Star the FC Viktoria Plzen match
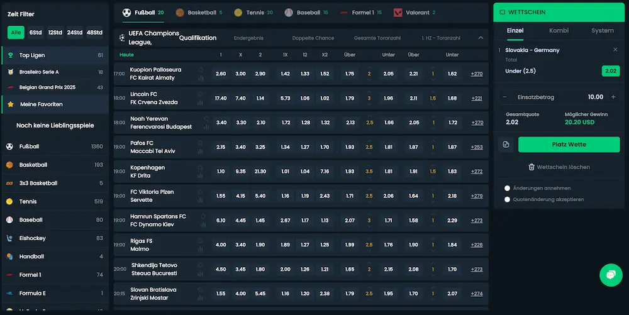This screenshot has width=629, height=315. (200, 192)
